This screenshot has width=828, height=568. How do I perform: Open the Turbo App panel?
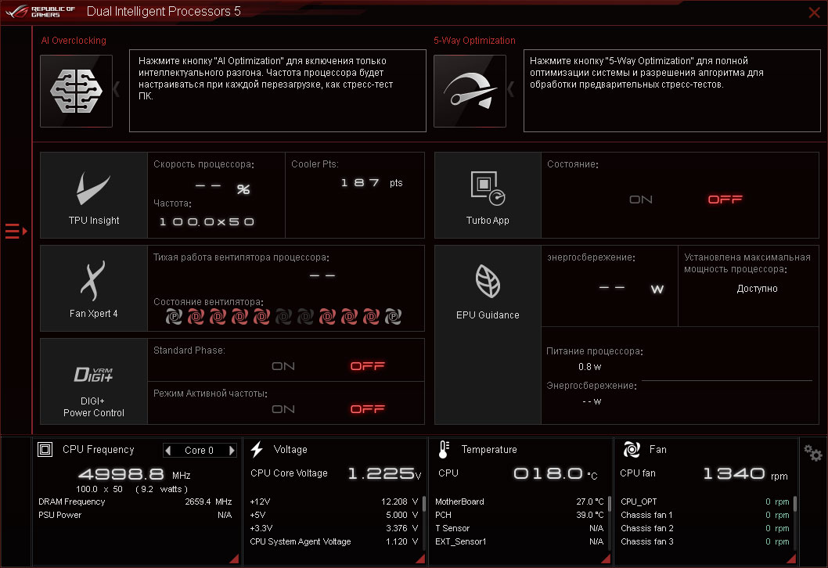(x=488, y=196)
